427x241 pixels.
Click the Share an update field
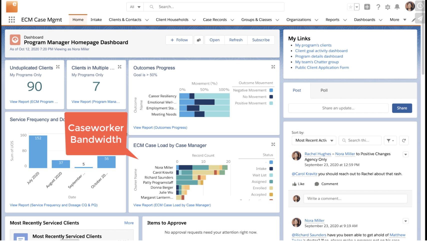(x=338, y=108)
